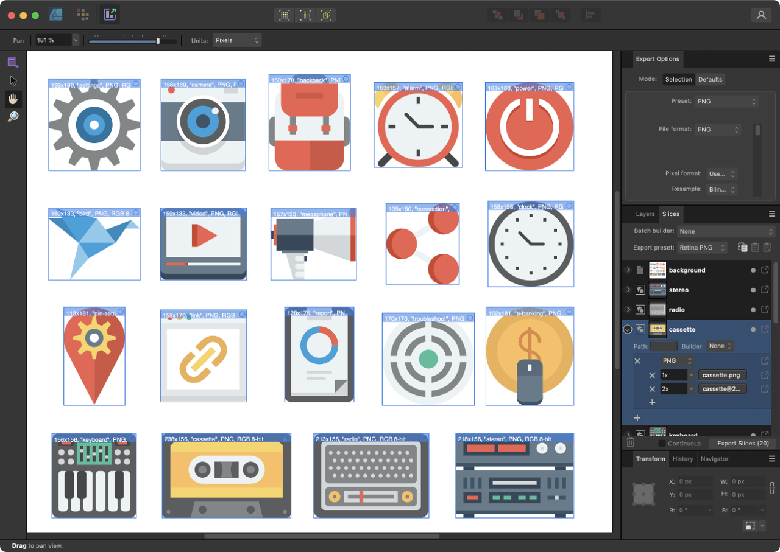
Task: Export the background slice via its icon
Action: click(765, 270)
